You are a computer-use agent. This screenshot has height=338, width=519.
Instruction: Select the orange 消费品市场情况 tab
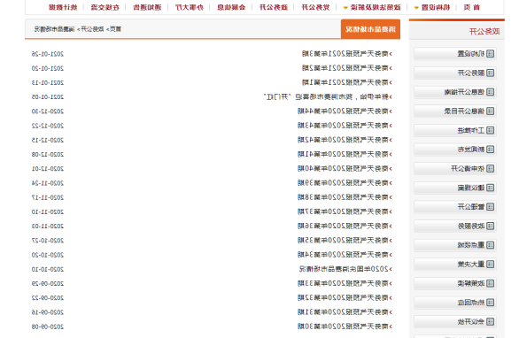tap(370, 29)
